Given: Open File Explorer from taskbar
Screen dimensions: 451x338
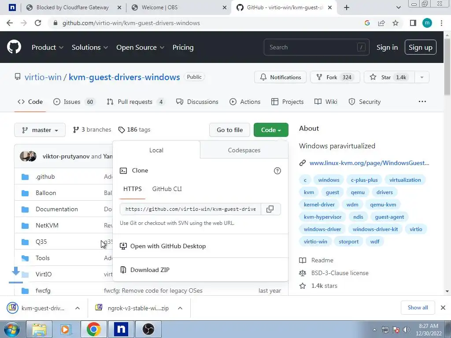Looking at the screenshot, I should coord(39,329).
